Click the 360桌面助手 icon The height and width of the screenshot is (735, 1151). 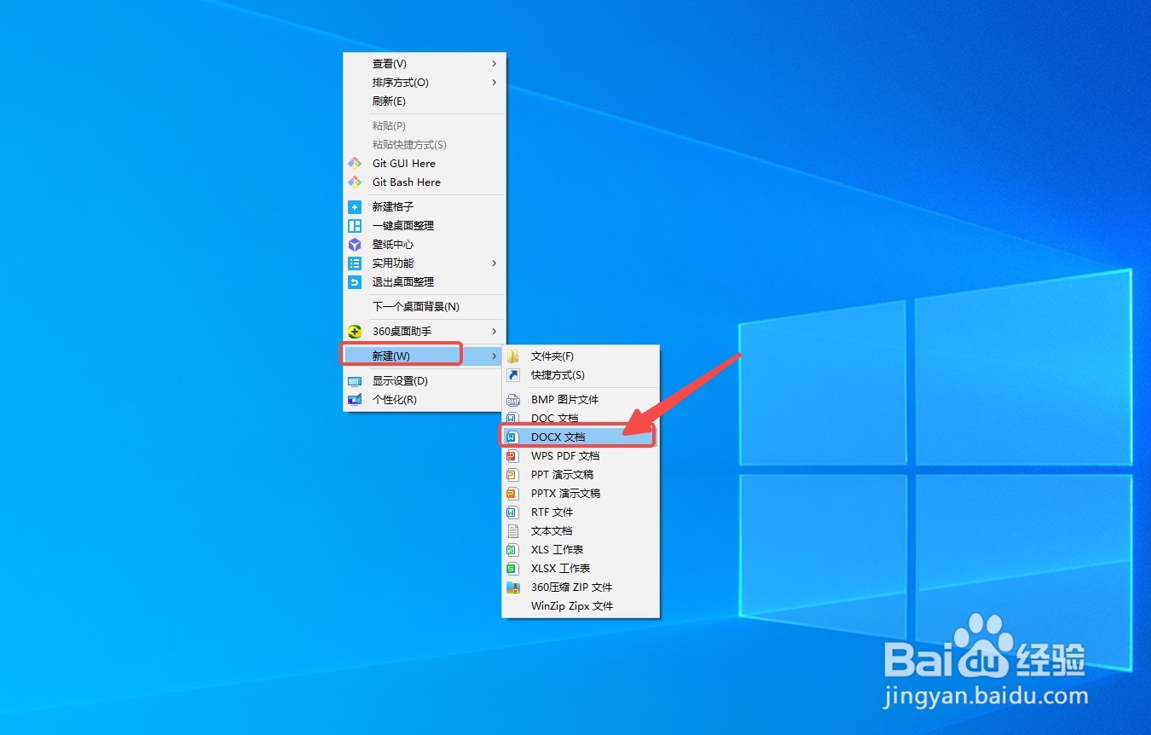[355, 332]
